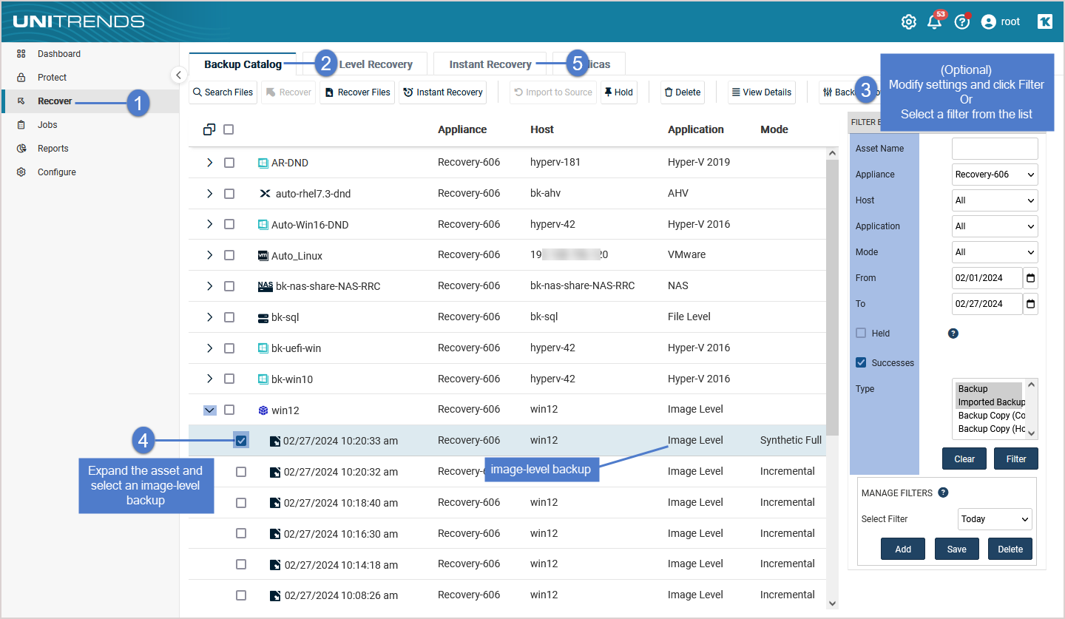
Task: Click the Asset Name input field
Action: click(995, 149)
